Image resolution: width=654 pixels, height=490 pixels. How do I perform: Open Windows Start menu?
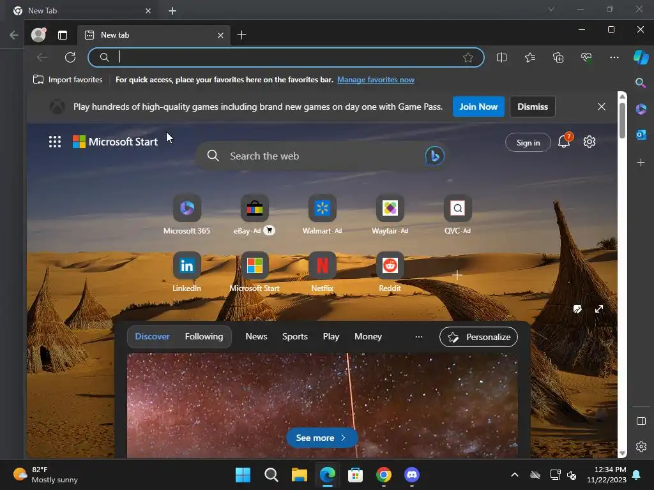pyautogui.click(x=243, y=475)
